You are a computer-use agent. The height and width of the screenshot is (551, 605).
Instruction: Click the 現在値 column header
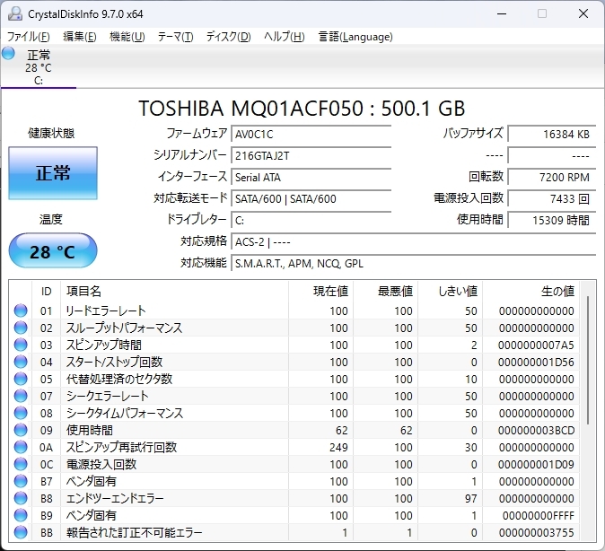[x=320, y=292]
